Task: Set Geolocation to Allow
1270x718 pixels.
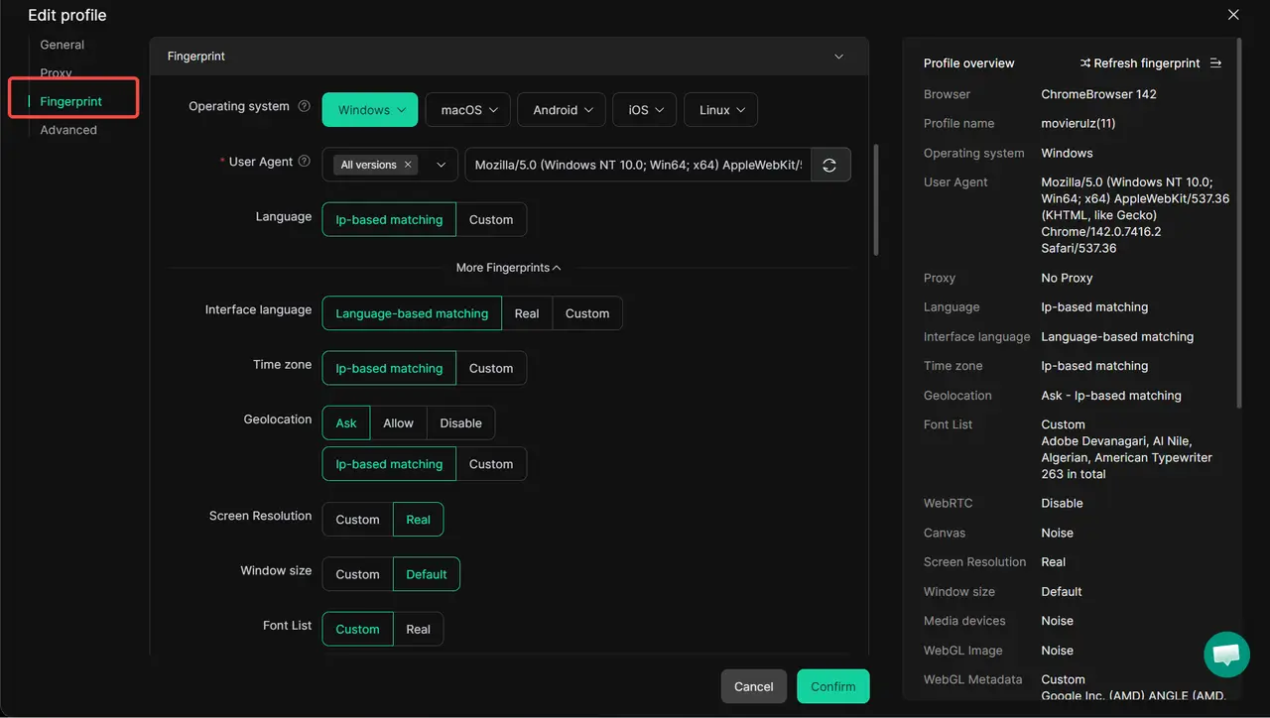Action: 398,423
